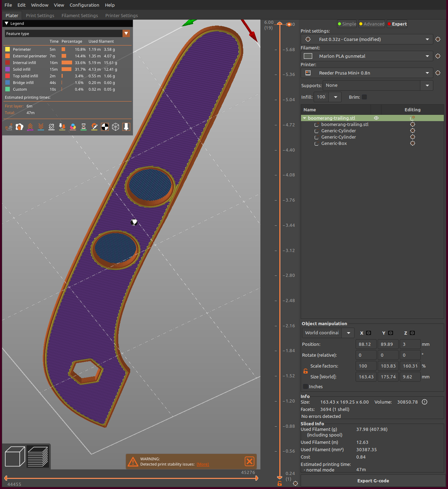Toggle the custom G-code gear-pencil icon
Viewport: 448px width, 489px height.
click(x=94, y=127)
